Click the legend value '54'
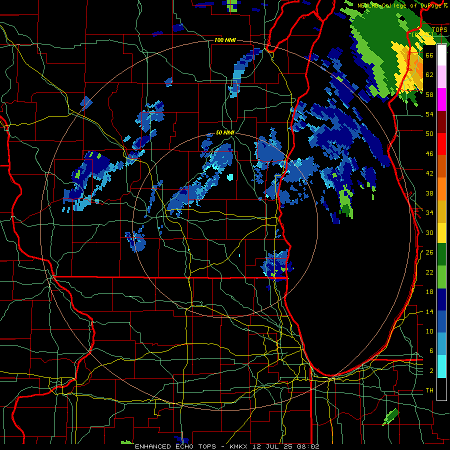 [429, 114]
